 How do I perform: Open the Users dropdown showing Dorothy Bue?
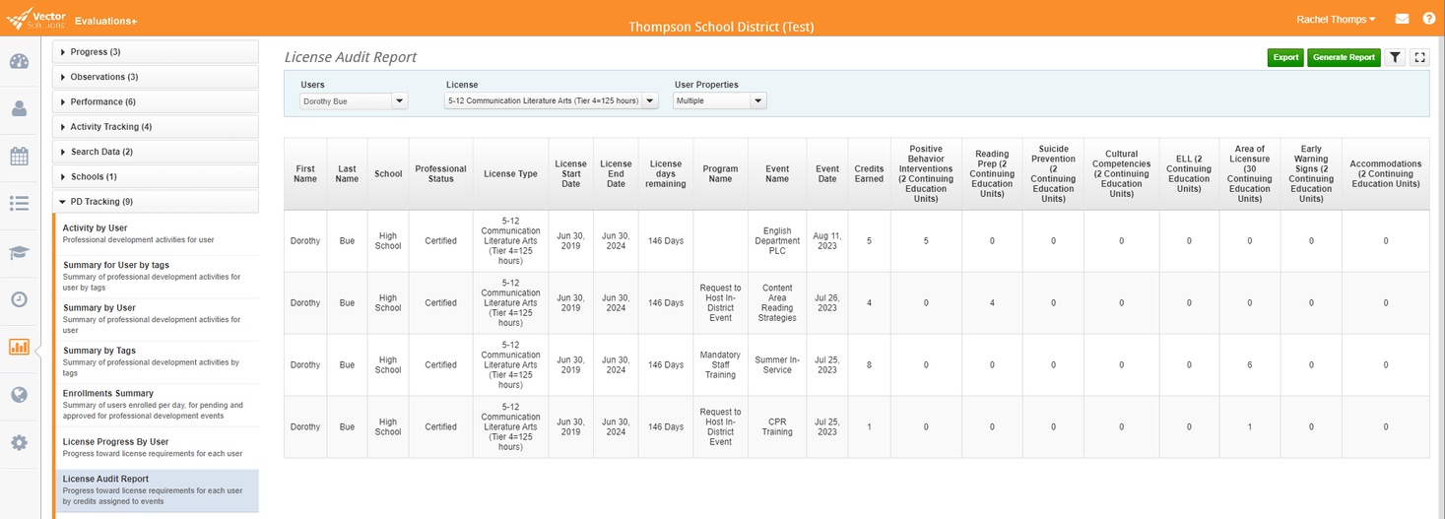tap(353, 100)
